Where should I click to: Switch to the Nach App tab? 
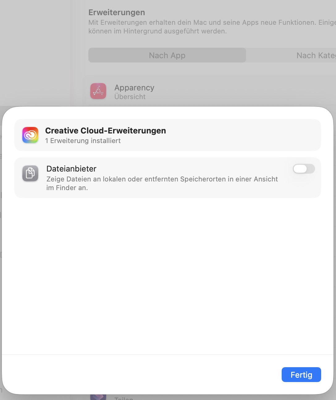pos(167,55)
